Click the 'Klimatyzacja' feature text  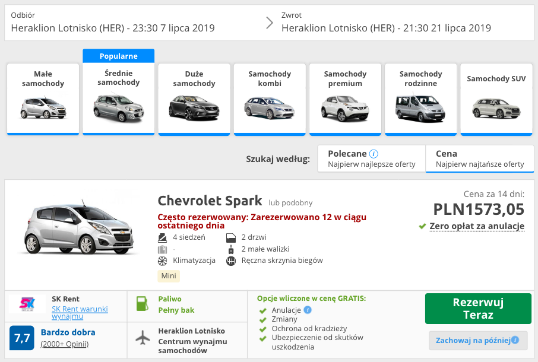coord(194,261)
